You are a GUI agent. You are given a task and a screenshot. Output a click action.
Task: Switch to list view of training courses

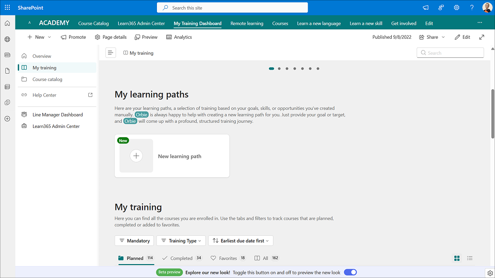pyautogui.click(x=470, y=258)
